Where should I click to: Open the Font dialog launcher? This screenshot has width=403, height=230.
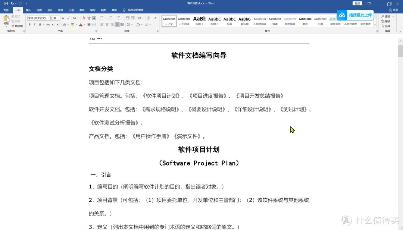[96, 31]
